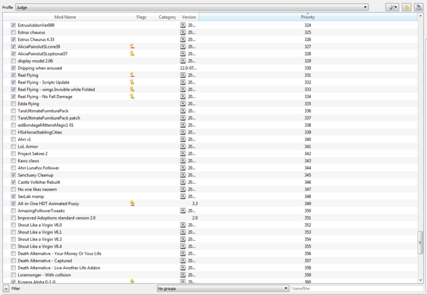Image resolution: width=427 pixels, height=295 pixels.
Task: Select the Ahri Lunafox Follower row
Action: pos(210,168)
